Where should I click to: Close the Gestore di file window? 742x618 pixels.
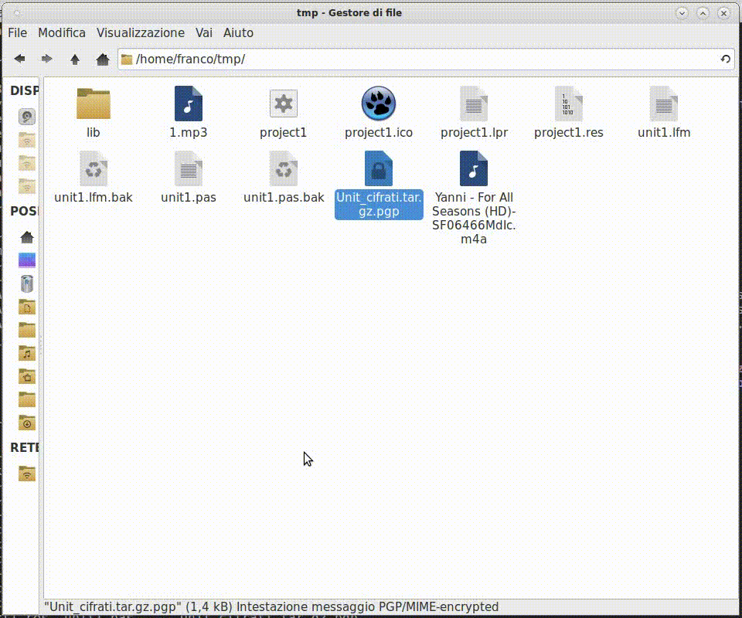(x=723, y=13)
